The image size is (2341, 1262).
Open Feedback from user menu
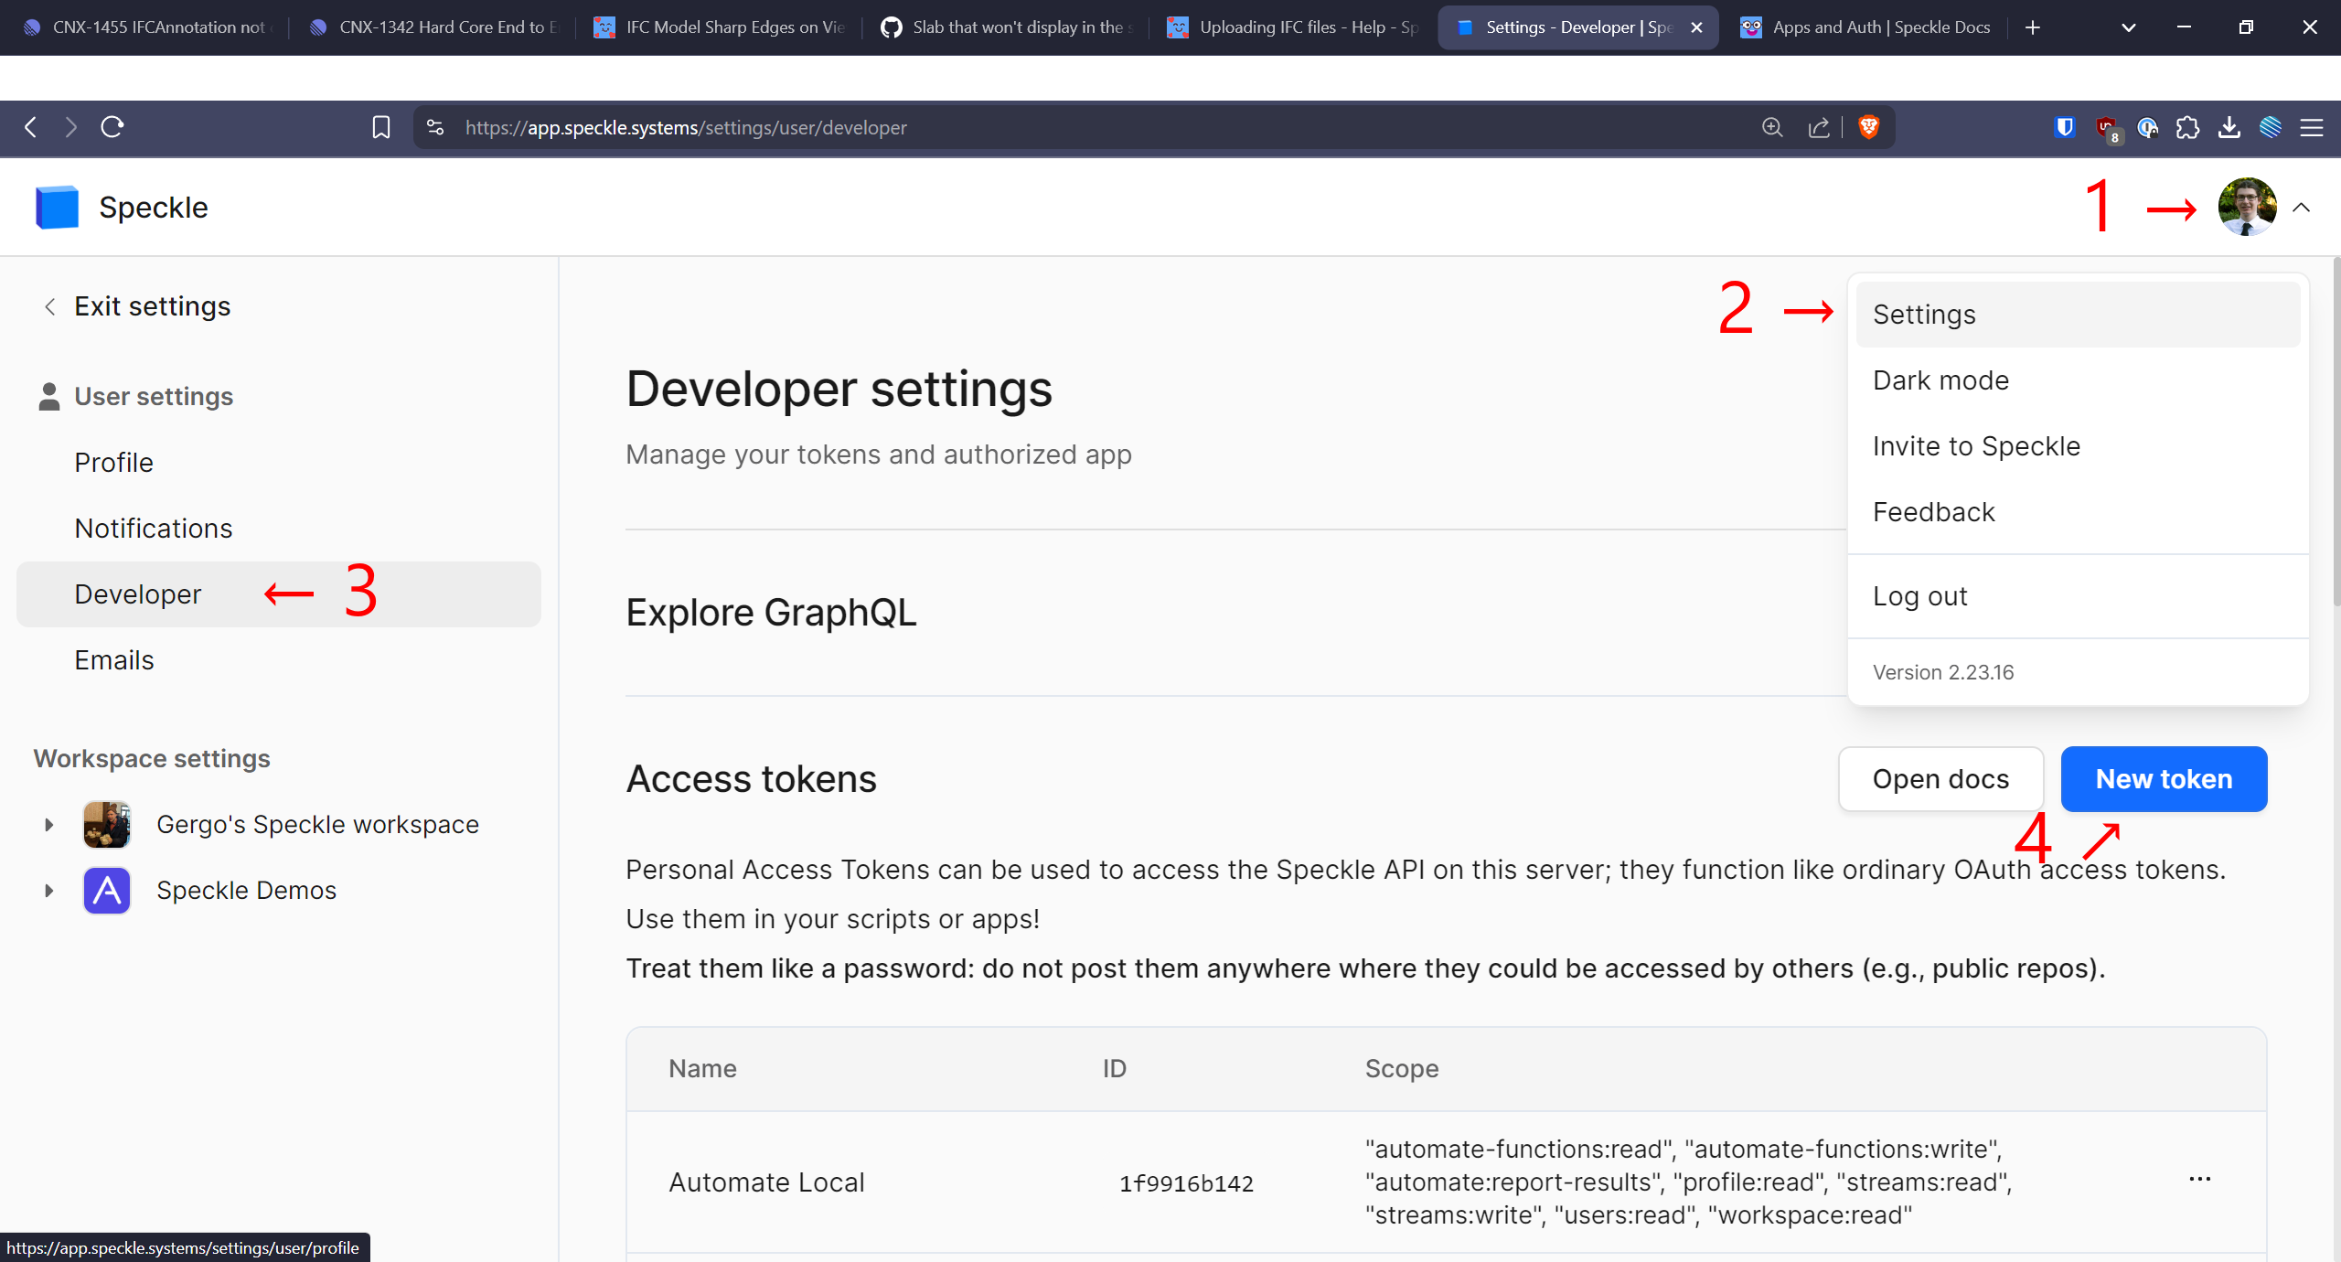pyautogui.click(x=2078, y=512)
